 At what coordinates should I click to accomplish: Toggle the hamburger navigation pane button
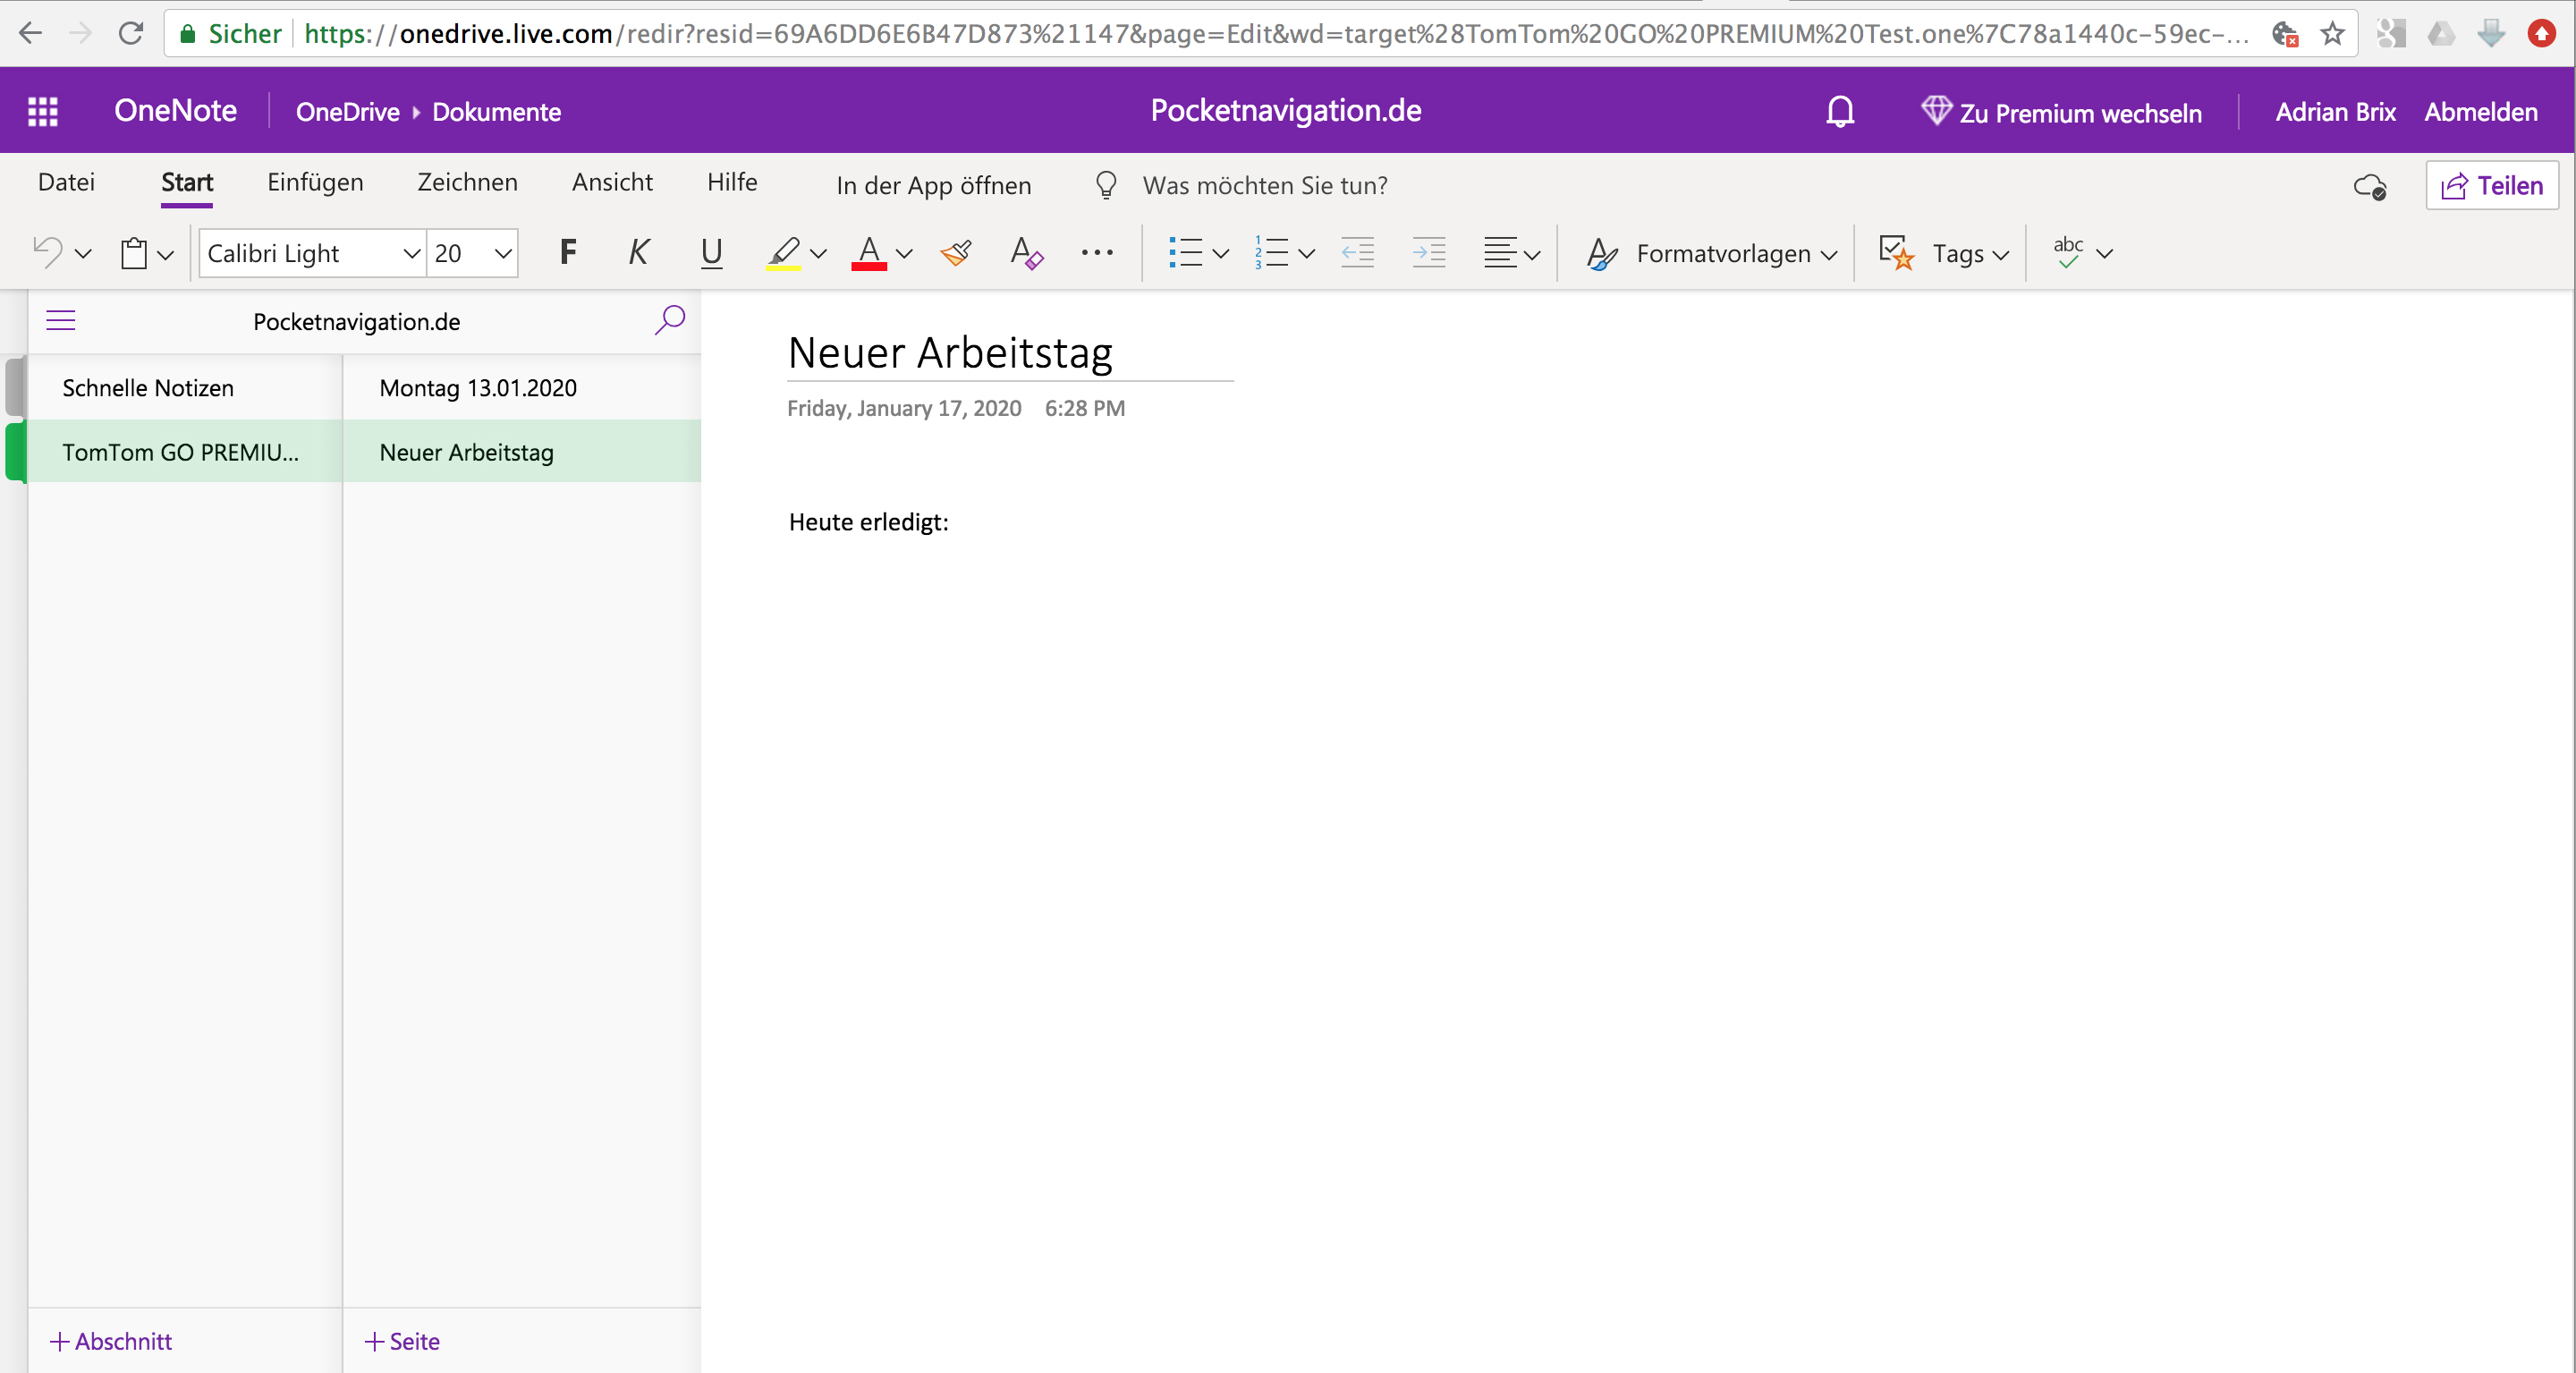click(61, 320)
